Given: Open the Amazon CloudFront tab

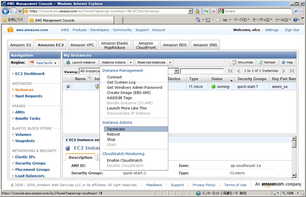Looking at the screenshot, I should 146,45.
